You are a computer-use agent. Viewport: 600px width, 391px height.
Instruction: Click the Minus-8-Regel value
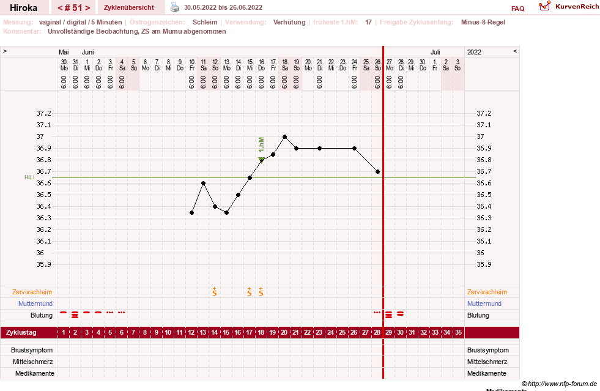pos(483,22)
